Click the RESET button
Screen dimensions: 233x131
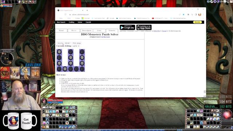68,43
